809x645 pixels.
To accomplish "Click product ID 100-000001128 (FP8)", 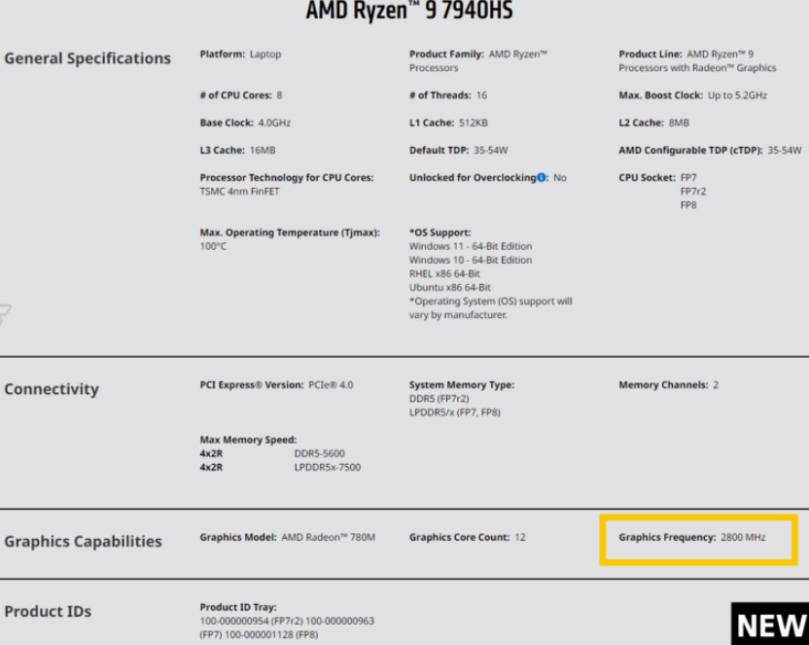I will point(271,634).
